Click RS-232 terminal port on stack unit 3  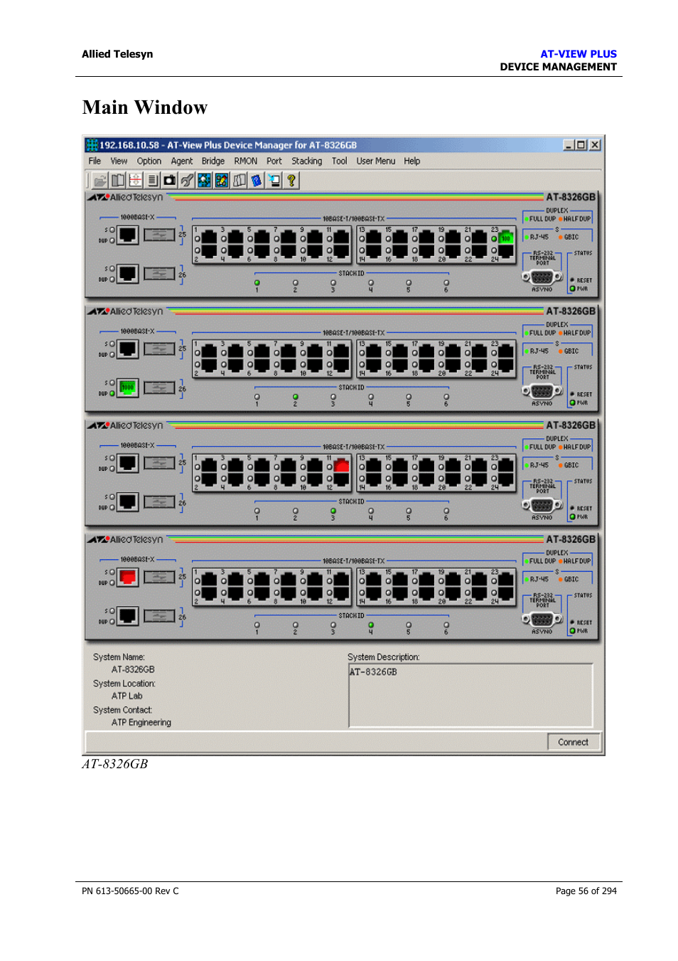(542, 505)
